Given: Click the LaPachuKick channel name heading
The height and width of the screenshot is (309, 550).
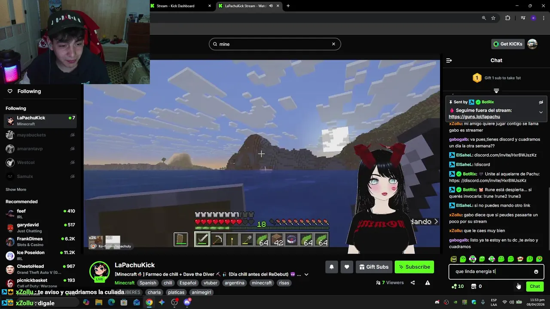Looking at the screenshot, I should 134,265.
